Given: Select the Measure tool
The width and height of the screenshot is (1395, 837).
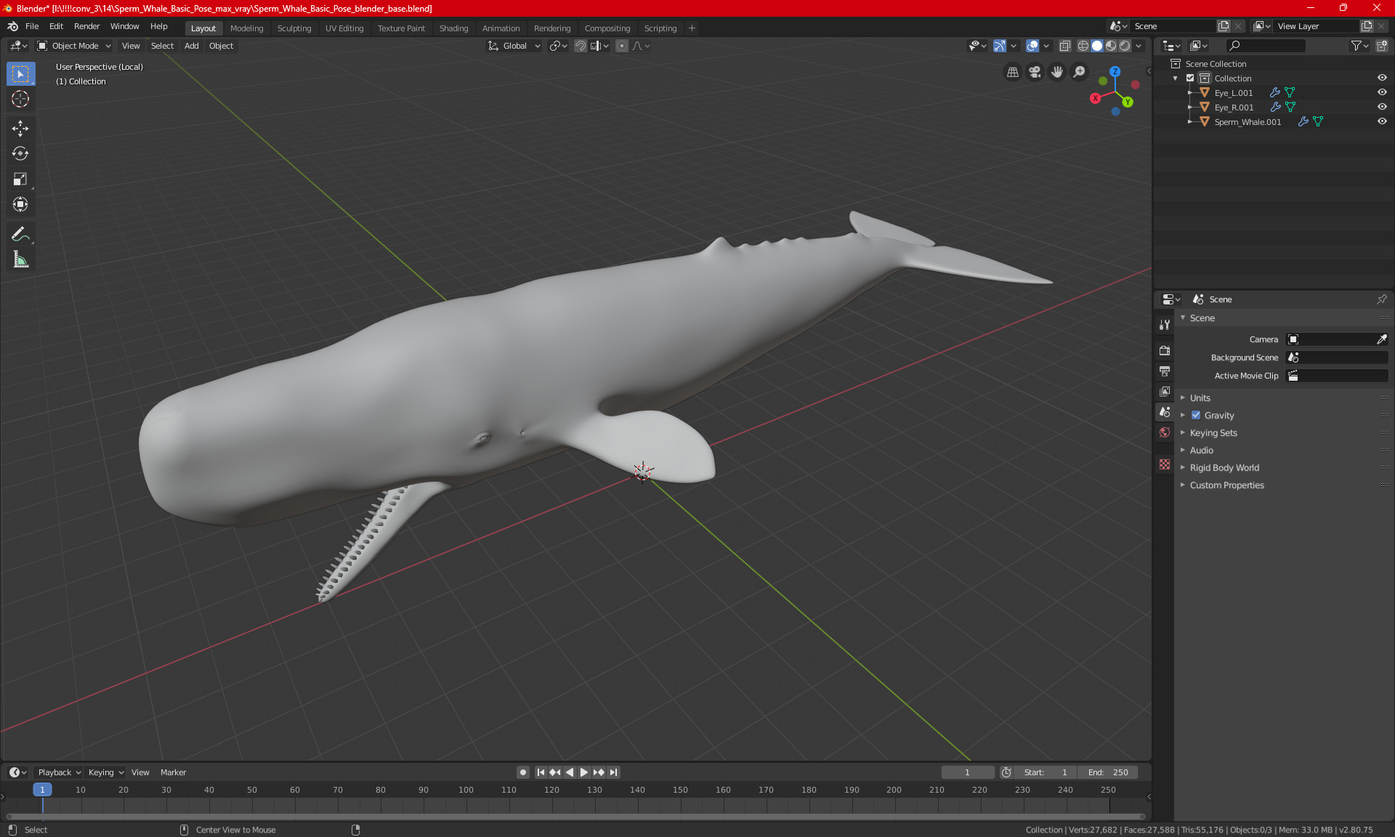Looking at the screenshot, I should (20, 259).
